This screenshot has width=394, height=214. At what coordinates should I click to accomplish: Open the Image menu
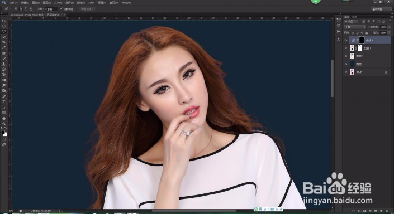click(x=36, y=2)
